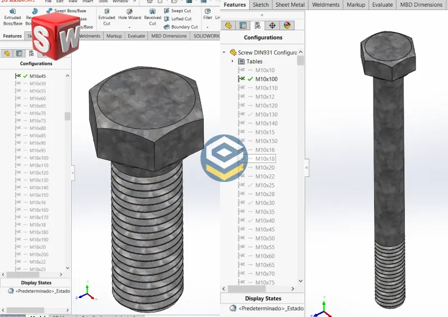Collapse the Screw DIN931 Configurations node
Image resolution: width=448 pixels, height=317 pixels.
tap(225, 52)
